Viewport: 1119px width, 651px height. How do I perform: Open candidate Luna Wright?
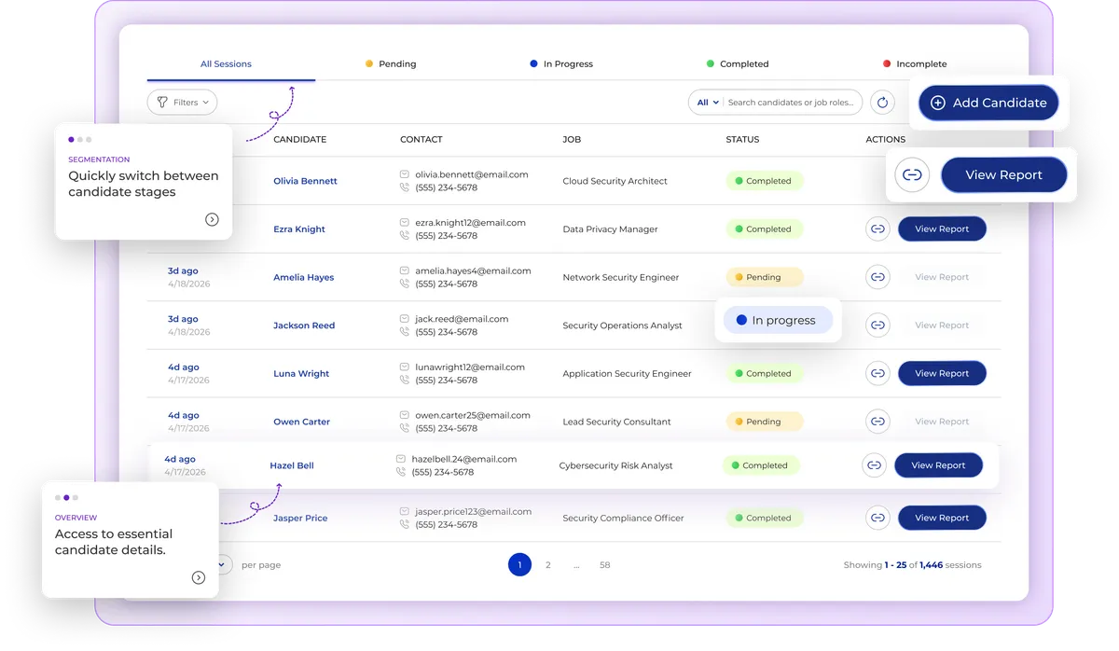[x=301, y=374]
